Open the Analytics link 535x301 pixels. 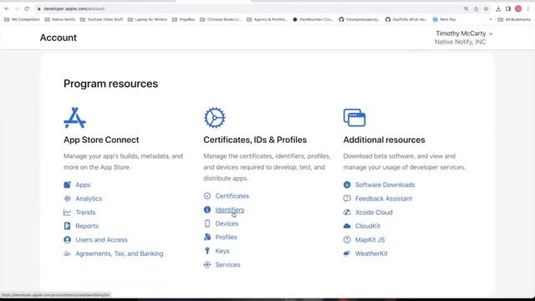click(x=89, y=198)
